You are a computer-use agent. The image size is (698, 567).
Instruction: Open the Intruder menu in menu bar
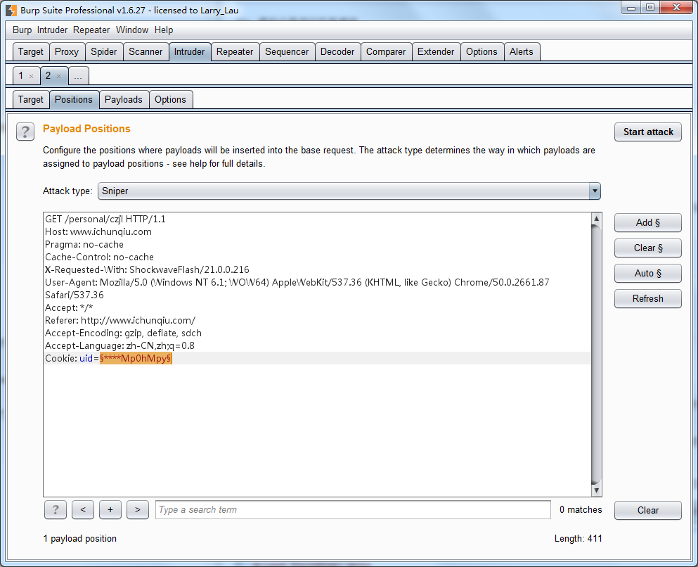[52, 30]
